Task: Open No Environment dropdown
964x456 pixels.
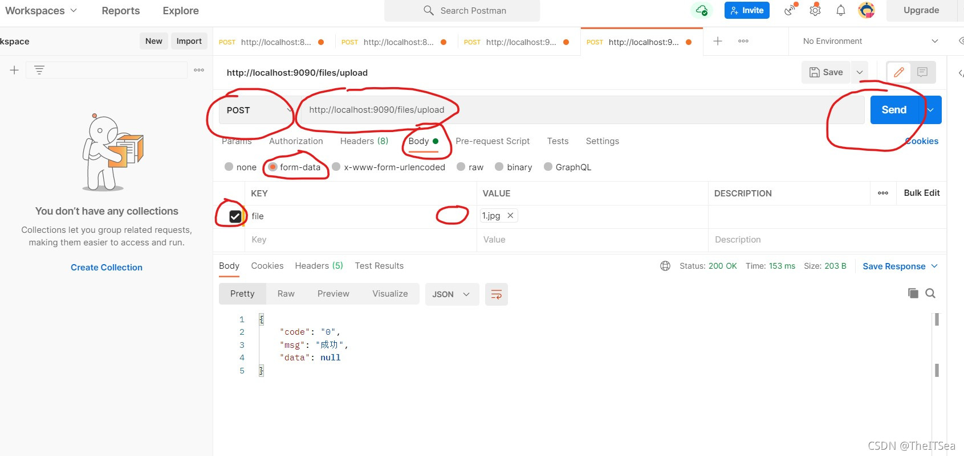Action: tap(870, 41)
